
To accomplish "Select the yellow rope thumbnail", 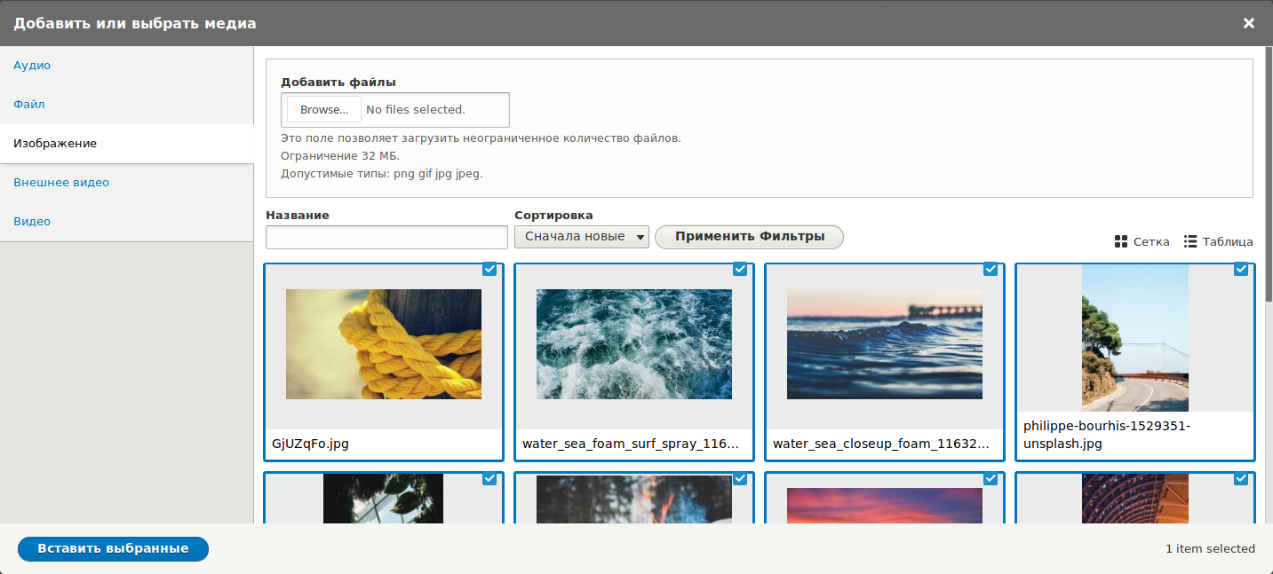I will pos(384,344).
